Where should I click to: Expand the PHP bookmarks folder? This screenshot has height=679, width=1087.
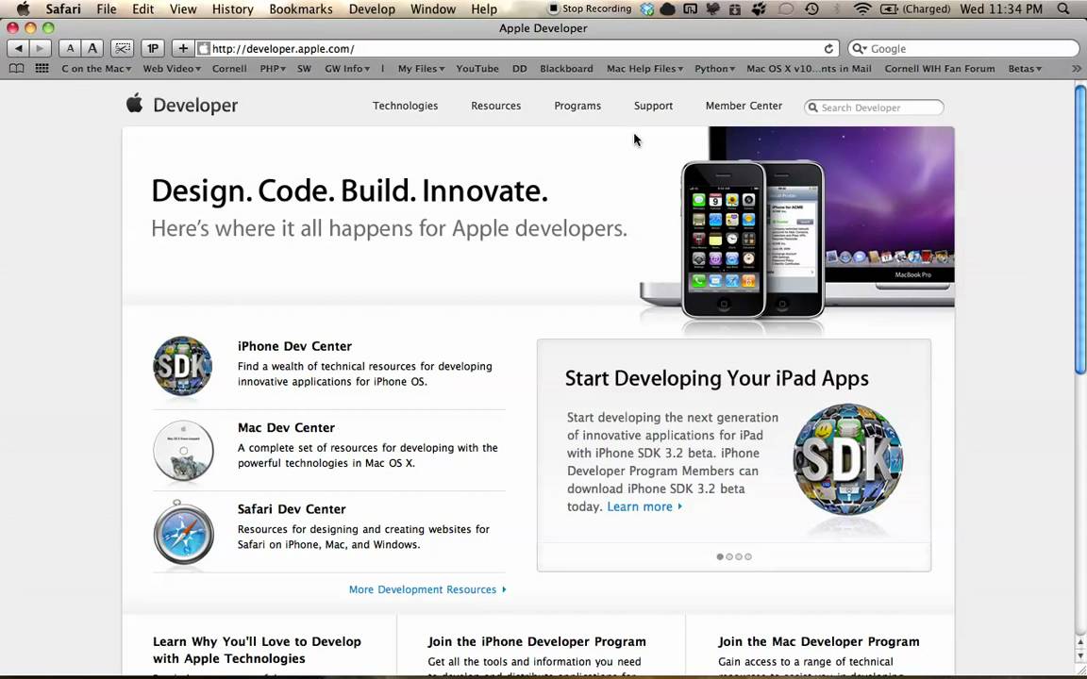(x=273, y=69)
